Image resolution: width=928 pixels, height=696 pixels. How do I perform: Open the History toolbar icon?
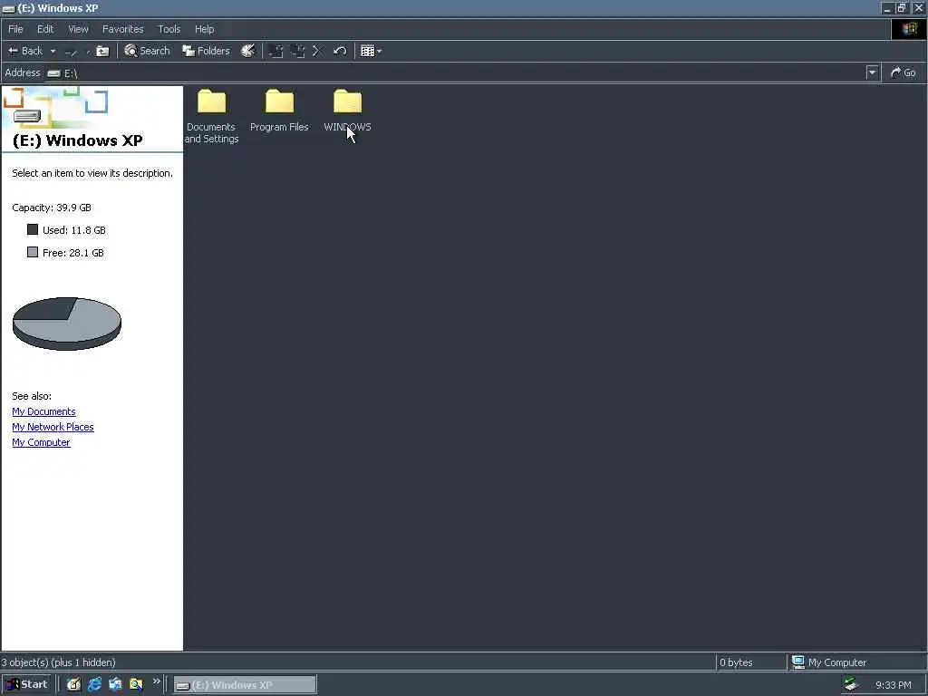point(248,51)
